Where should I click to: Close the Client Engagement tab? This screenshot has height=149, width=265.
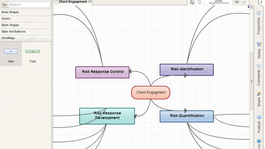pos(90,2)
